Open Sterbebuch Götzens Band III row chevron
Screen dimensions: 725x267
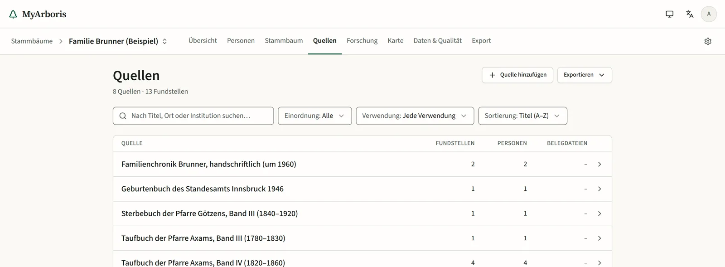pyautogui.click(x=599, y=214)
